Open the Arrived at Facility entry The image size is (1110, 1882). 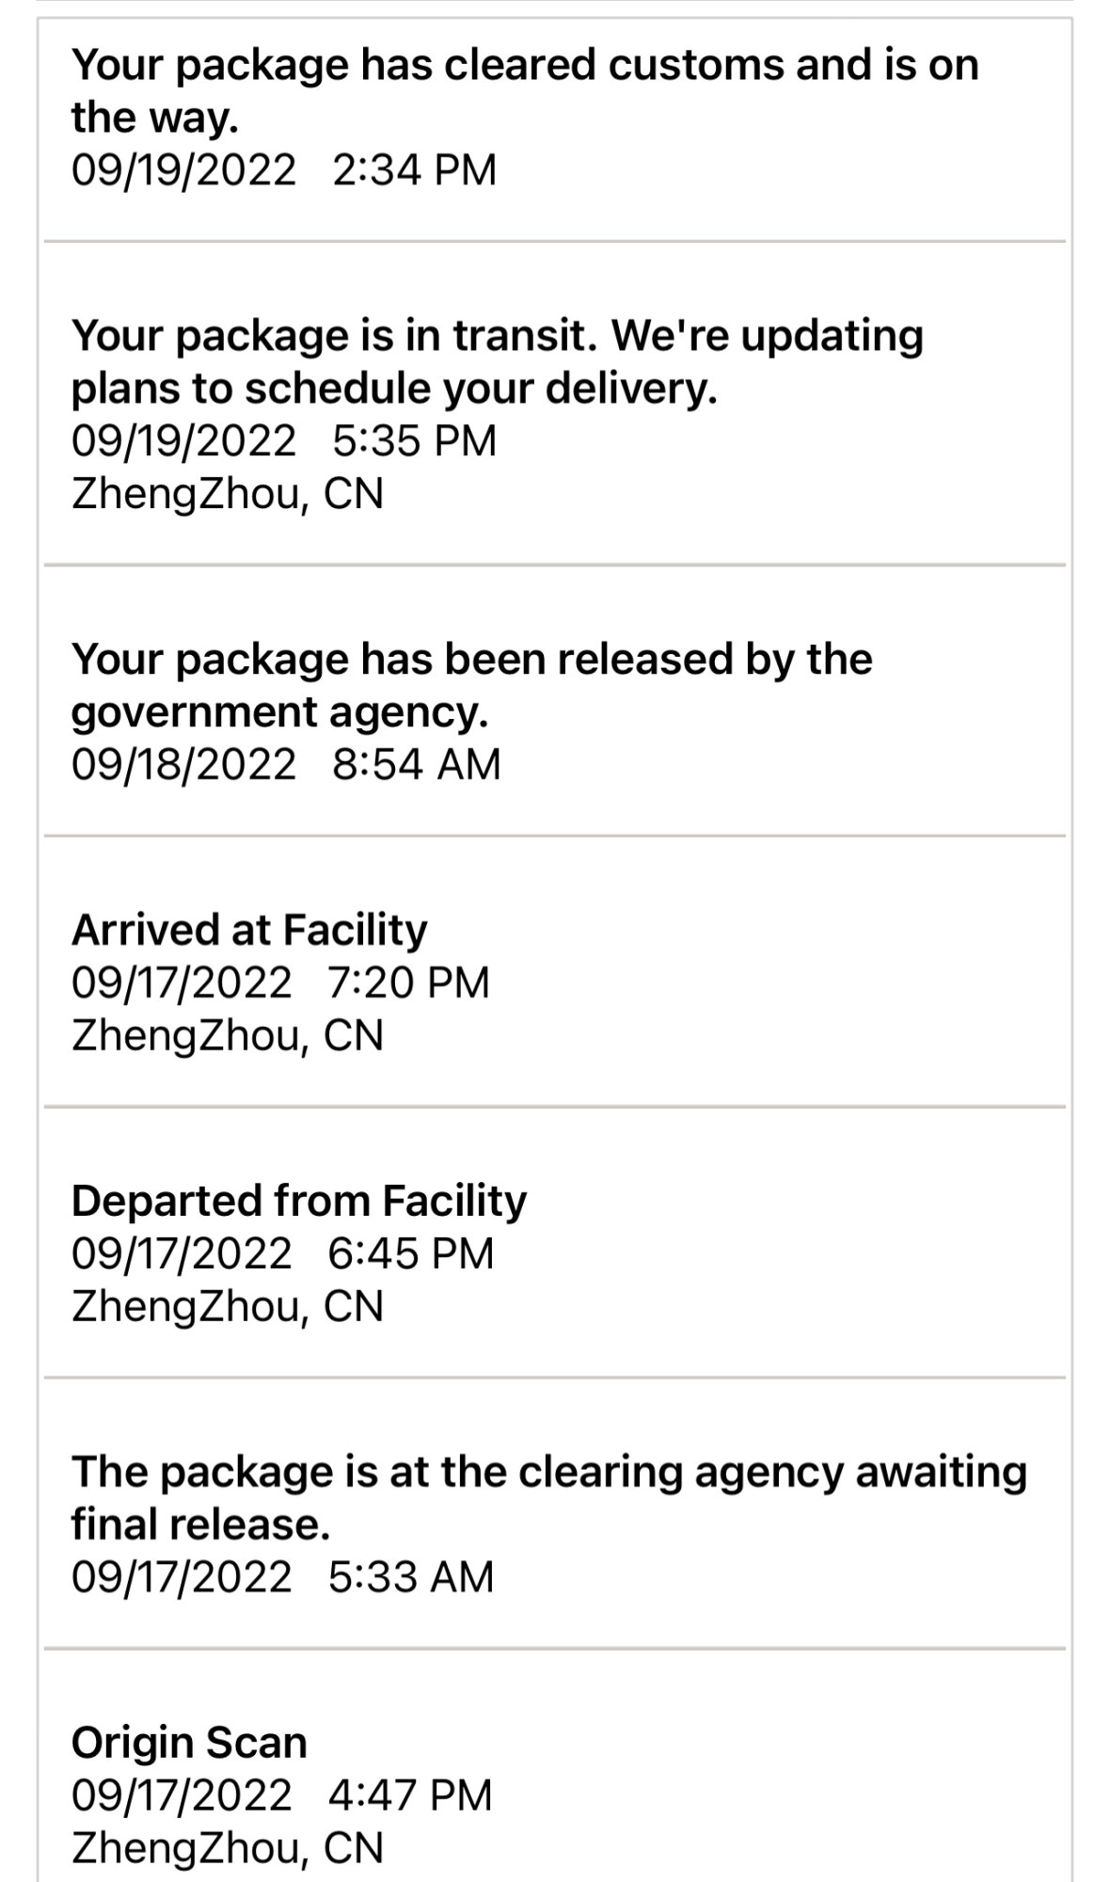(x=249, y=930)
